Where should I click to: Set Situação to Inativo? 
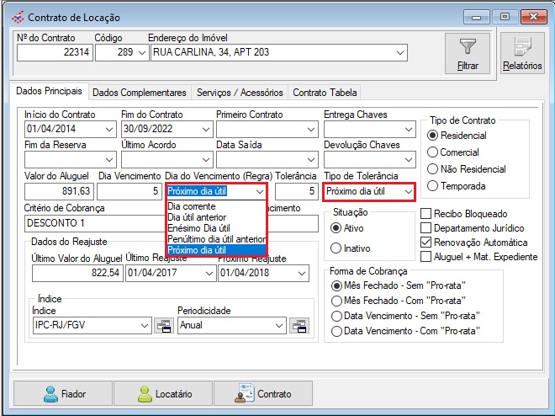[x=336, y=248]
